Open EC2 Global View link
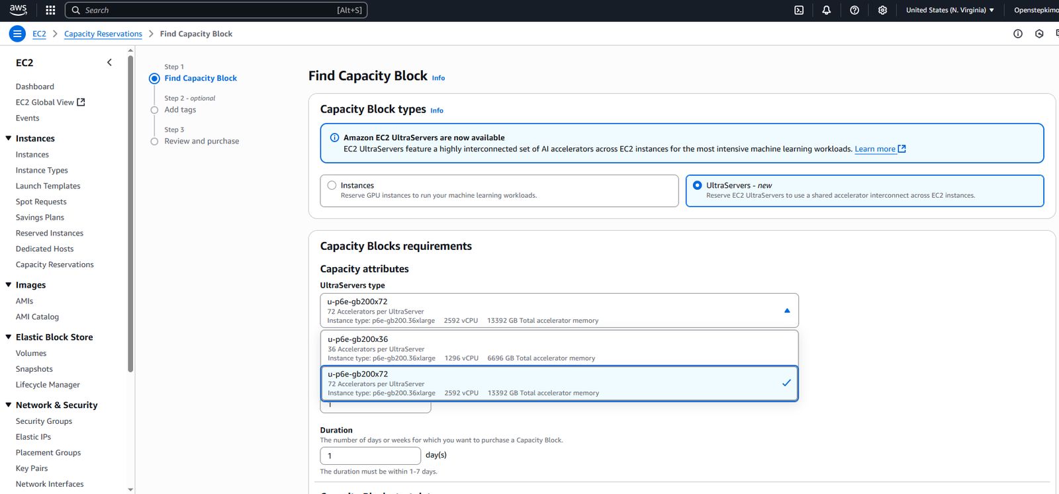 [x=45, y=102]
